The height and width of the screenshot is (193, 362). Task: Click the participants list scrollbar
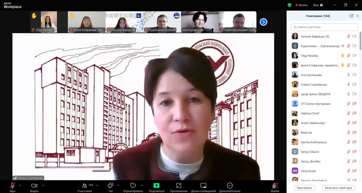point(360,41)
